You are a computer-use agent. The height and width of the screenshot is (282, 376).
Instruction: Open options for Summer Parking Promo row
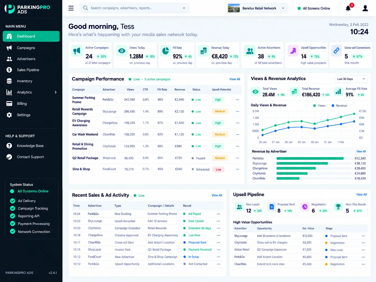point(237,100)
